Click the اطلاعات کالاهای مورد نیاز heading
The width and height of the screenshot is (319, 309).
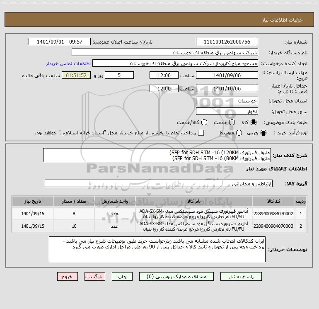pos(276,169)
